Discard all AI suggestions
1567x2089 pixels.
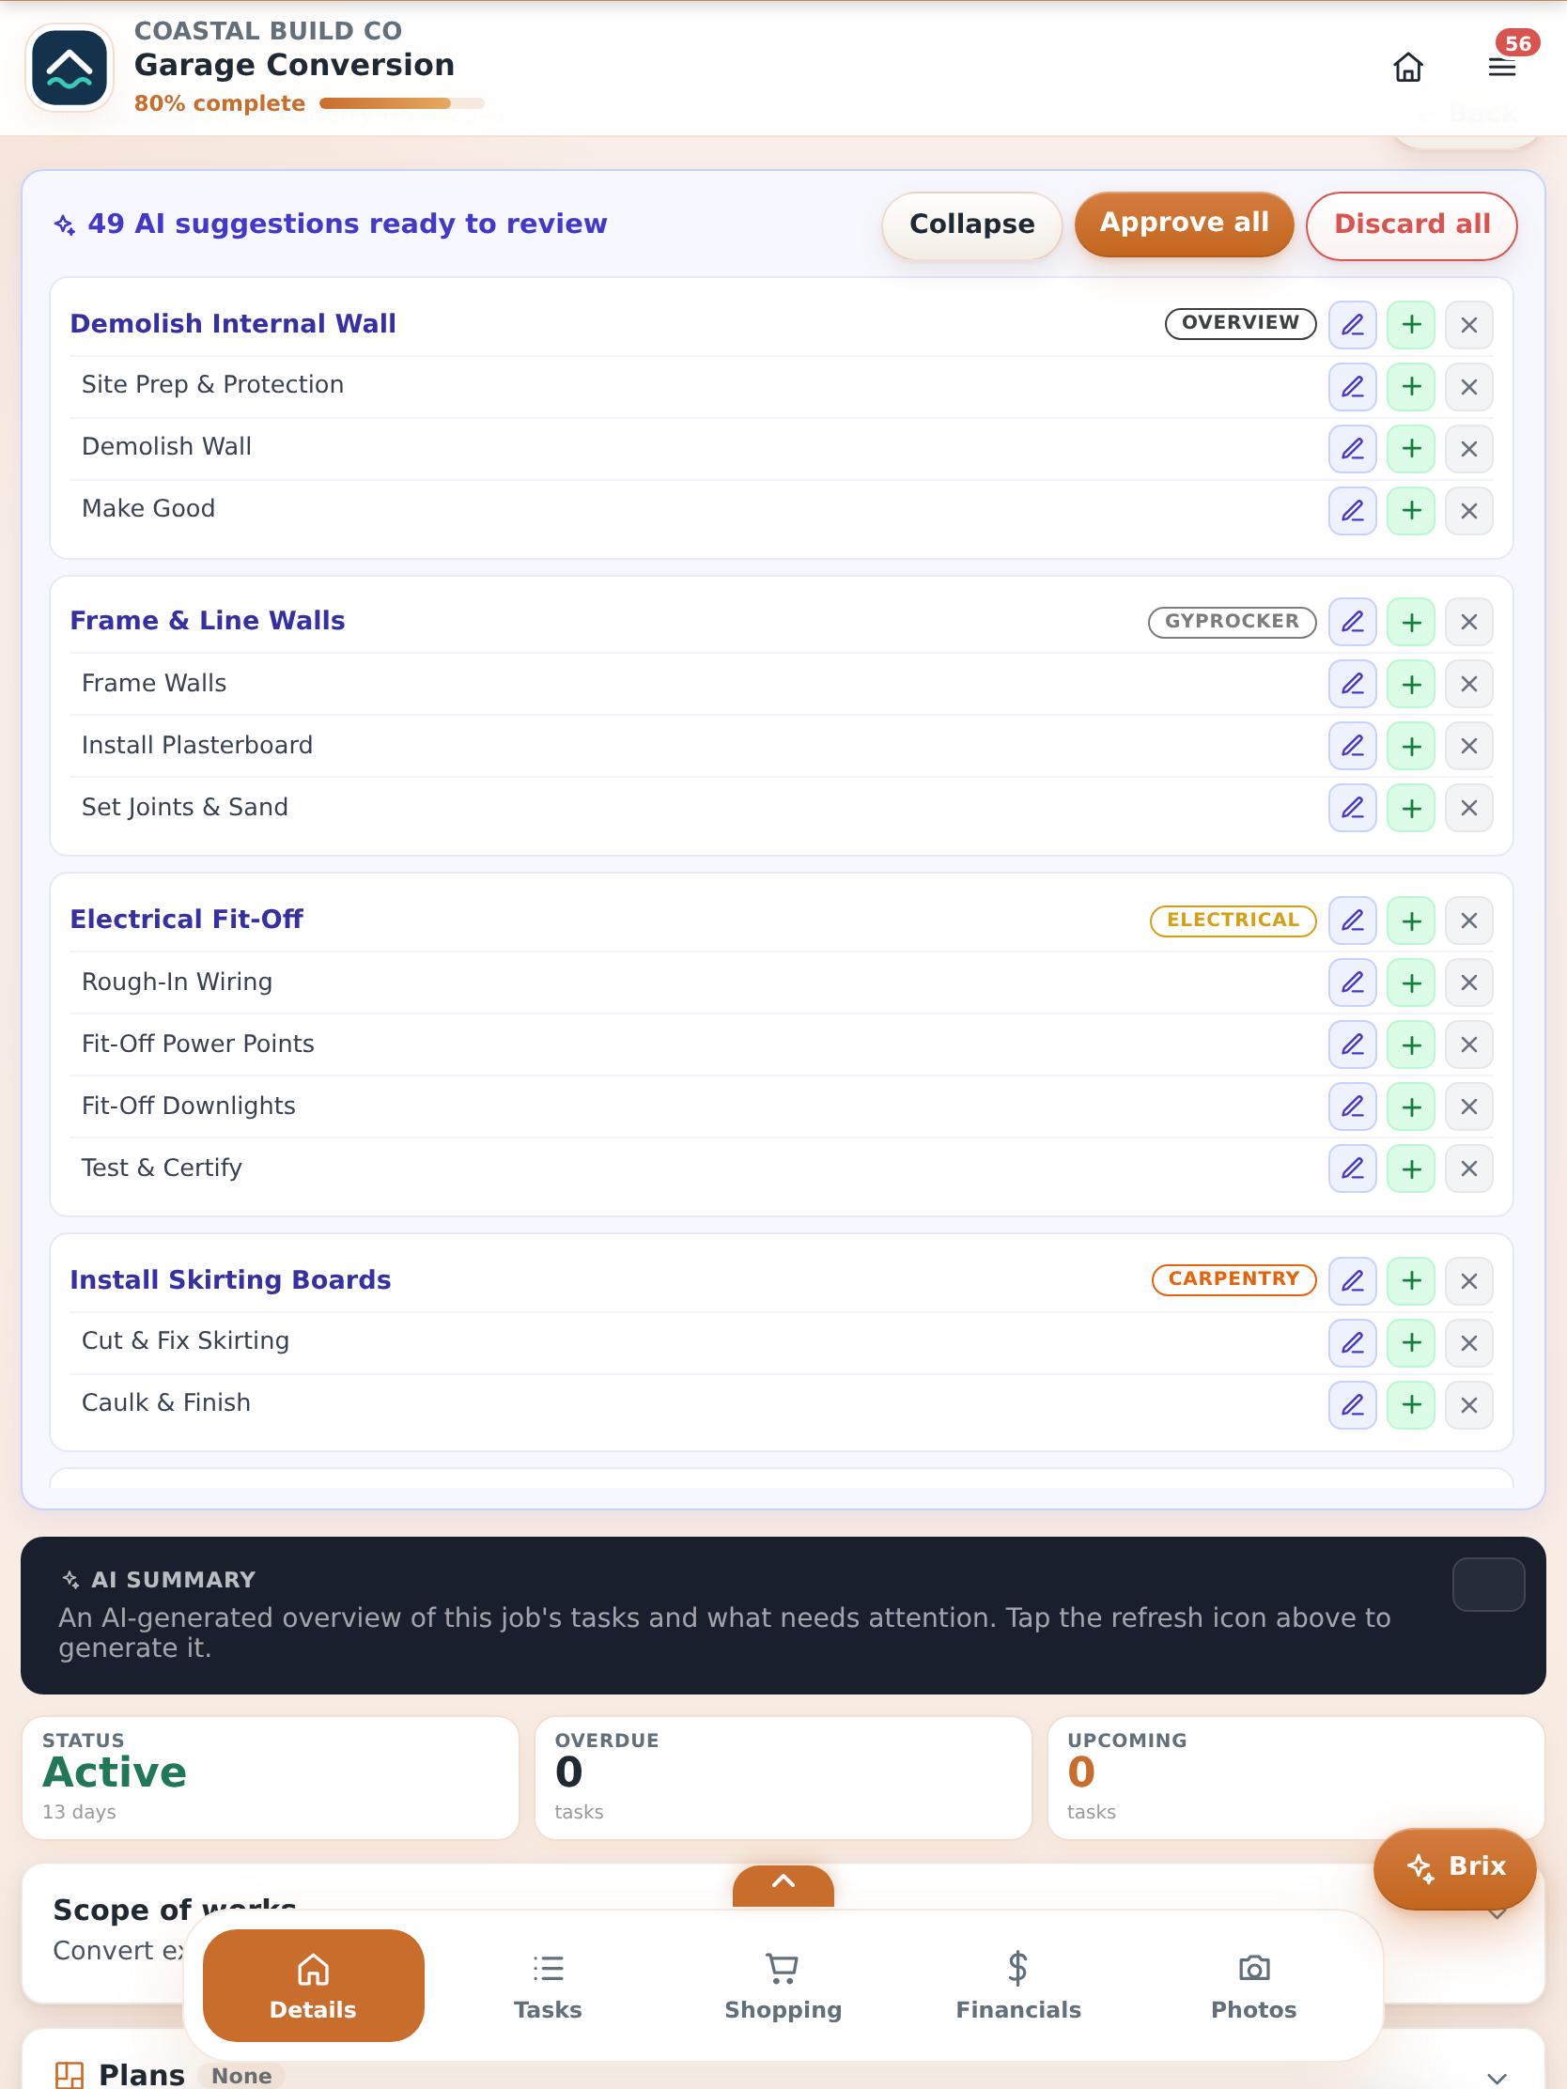pyautogui.click(x=1411, y=224)
